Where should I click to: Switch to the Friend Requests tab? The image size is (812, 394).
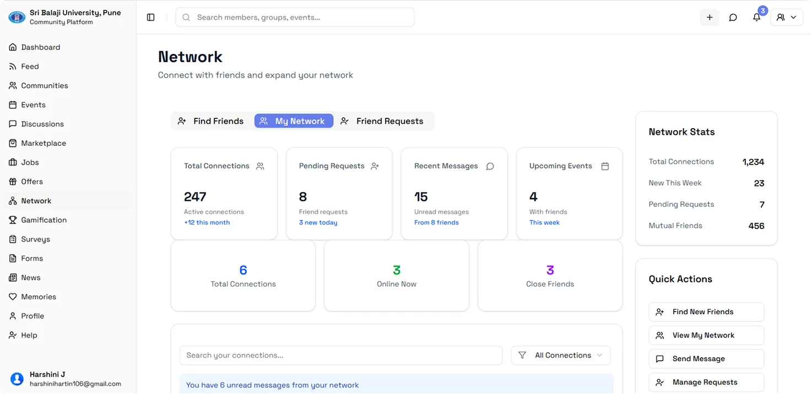[382, 121]
